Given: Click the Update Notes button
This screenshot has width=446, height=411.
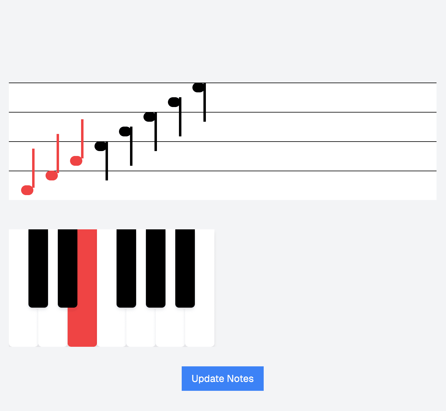Looking at the screenshot, I should point(222,378).
